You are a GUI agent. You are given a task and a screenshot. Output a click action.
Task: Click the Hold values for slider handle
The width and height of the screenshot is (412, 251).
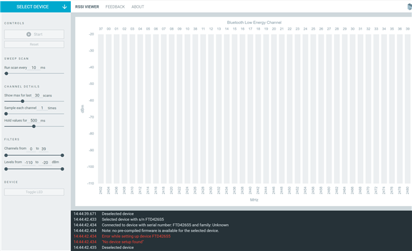pos(33,127)
